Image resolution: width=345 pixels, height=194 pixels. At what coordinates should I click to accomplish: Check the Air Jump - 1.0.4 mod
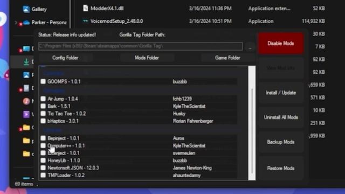(43, 99)
